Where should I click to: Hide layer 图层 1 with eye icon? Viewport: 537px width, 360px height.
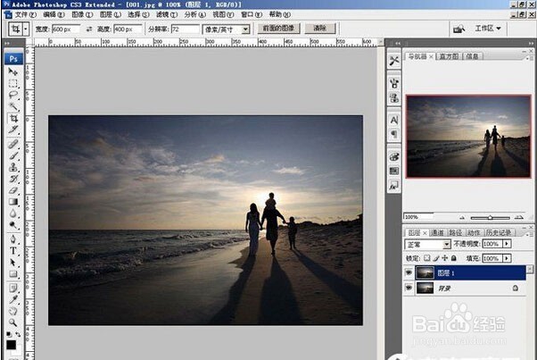[409, 272]
